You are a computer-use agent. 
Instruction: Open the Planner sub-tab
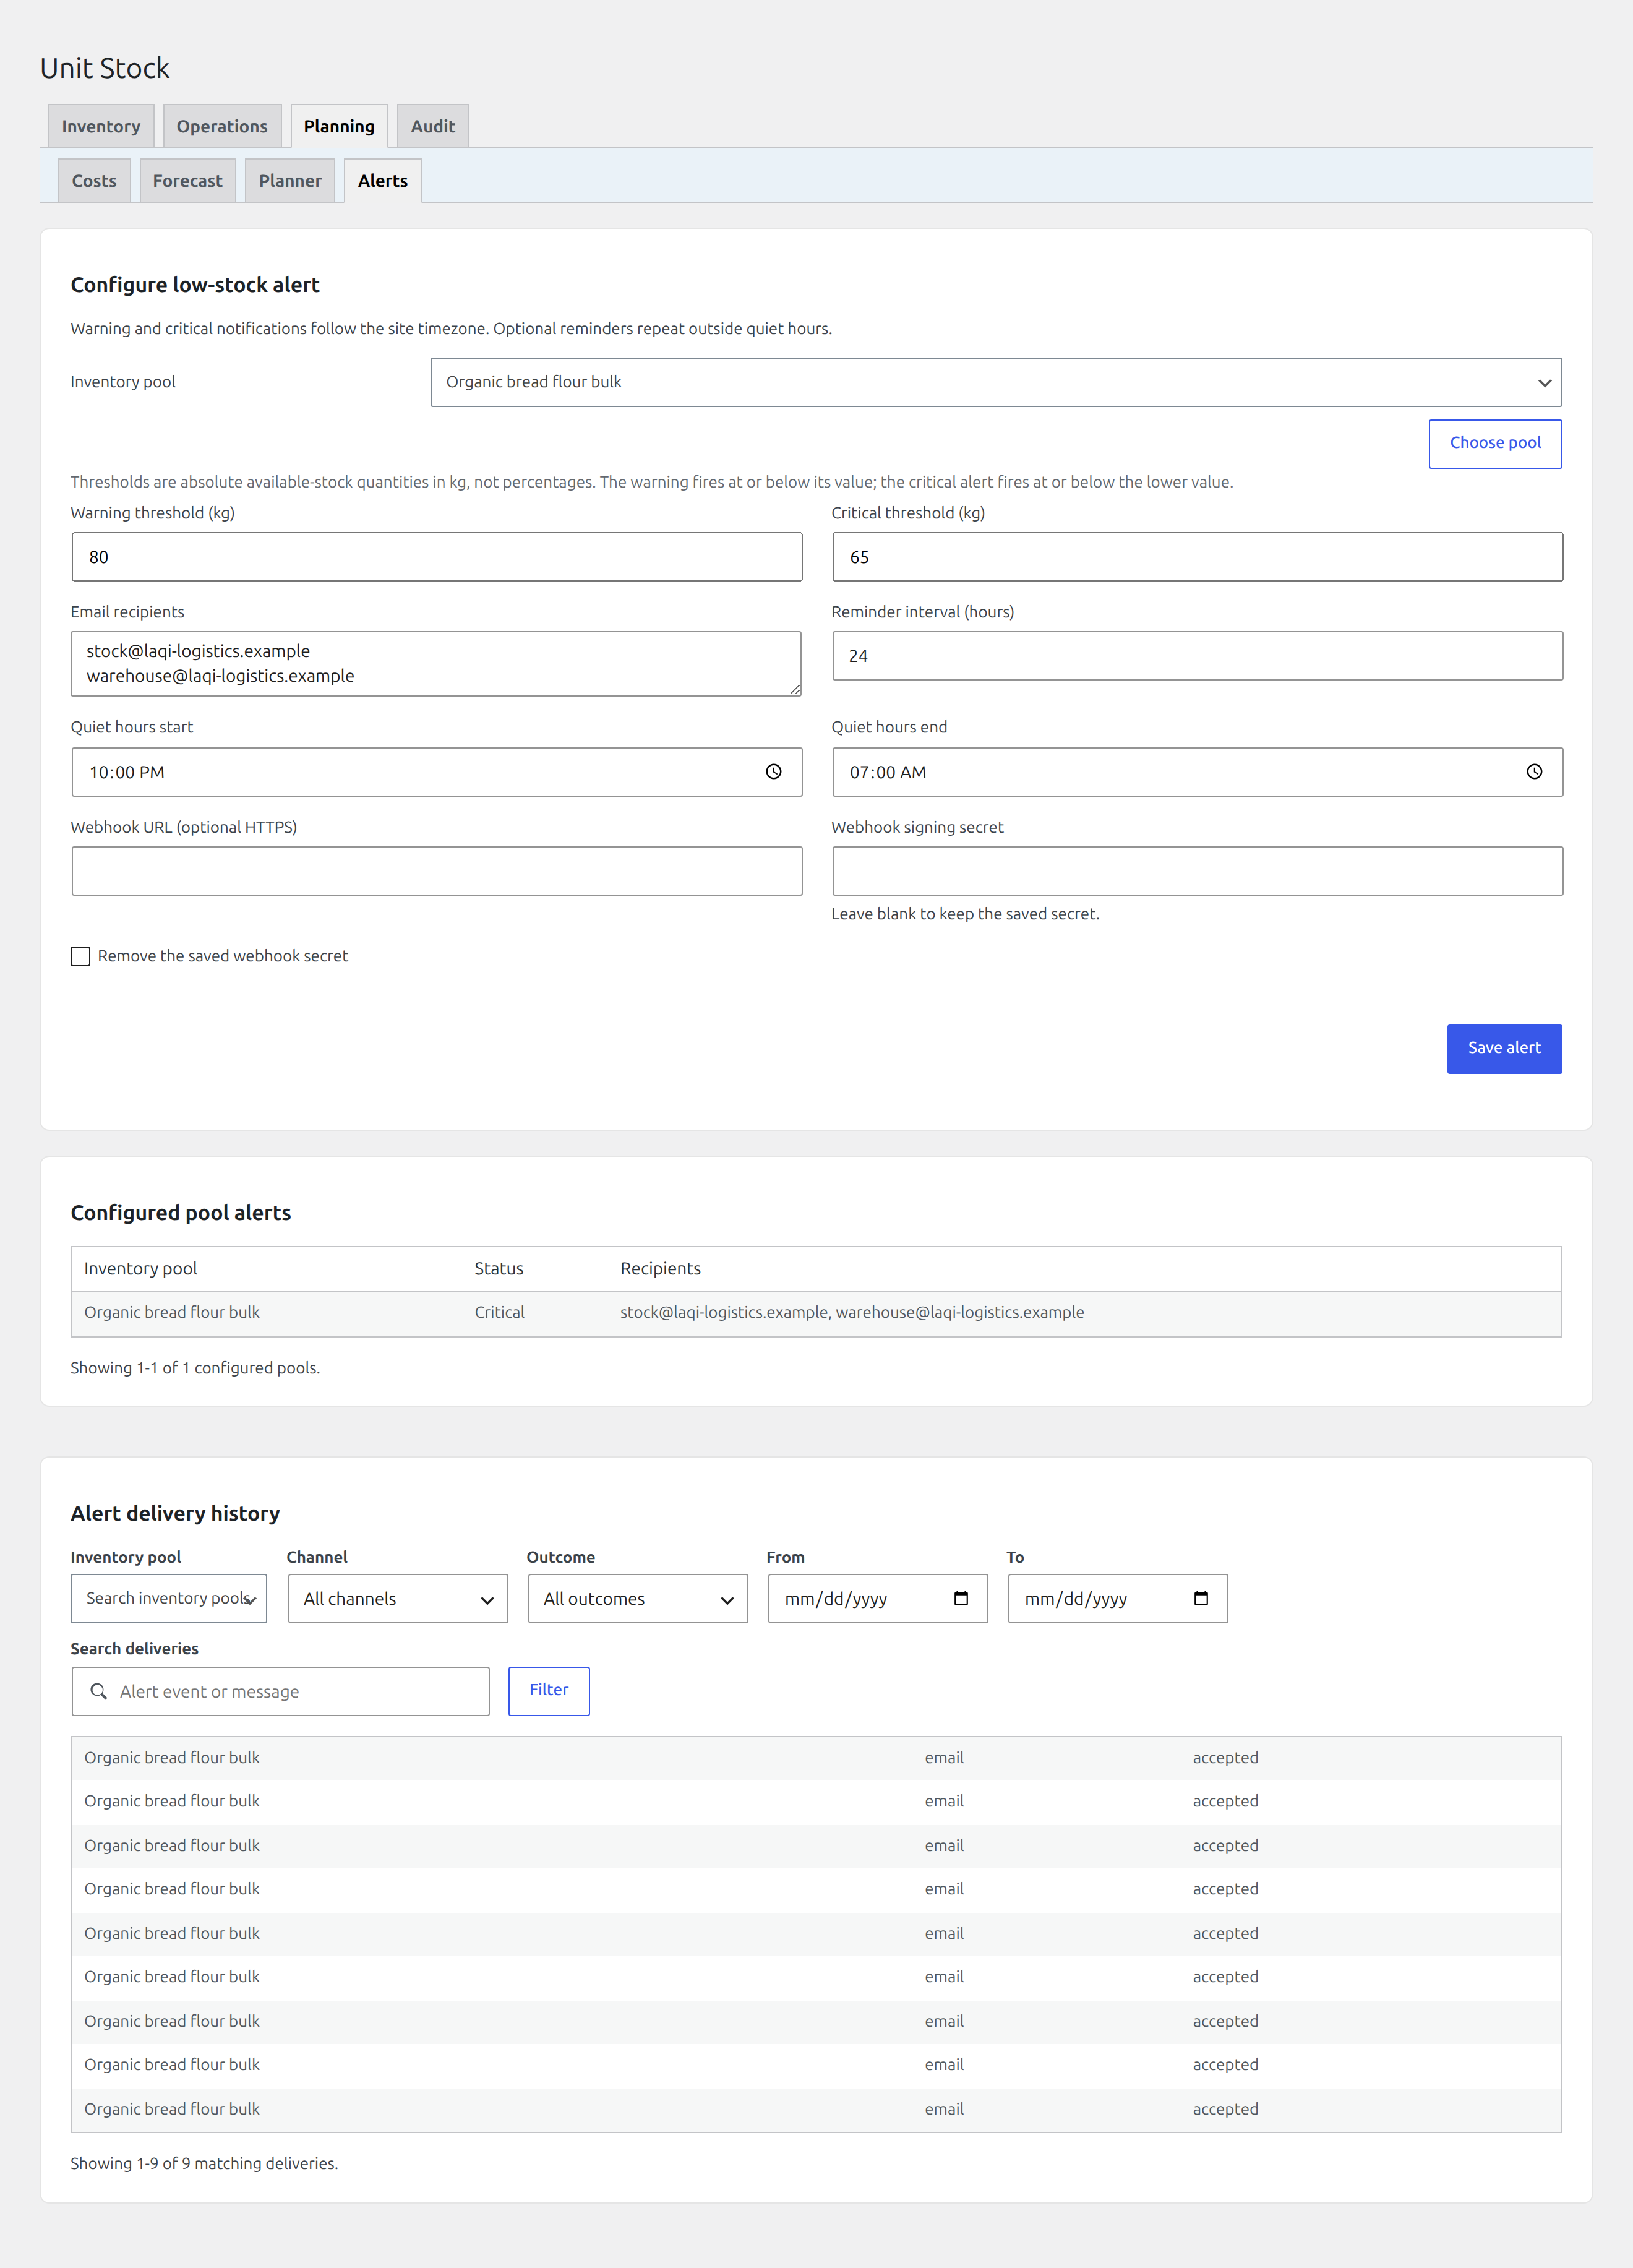[290, 181]
